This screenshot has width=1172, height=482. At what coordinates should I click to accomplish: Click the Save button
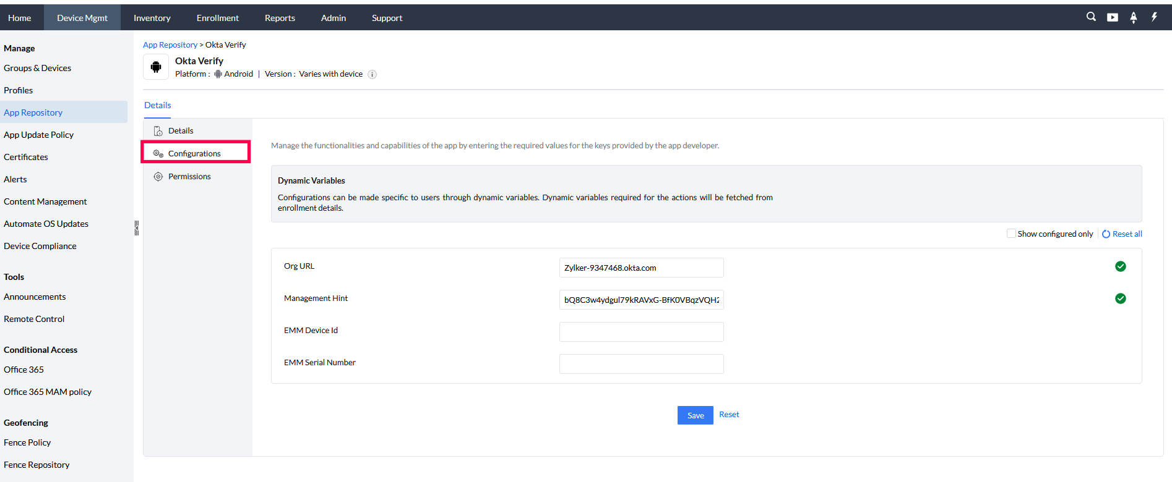695,415
